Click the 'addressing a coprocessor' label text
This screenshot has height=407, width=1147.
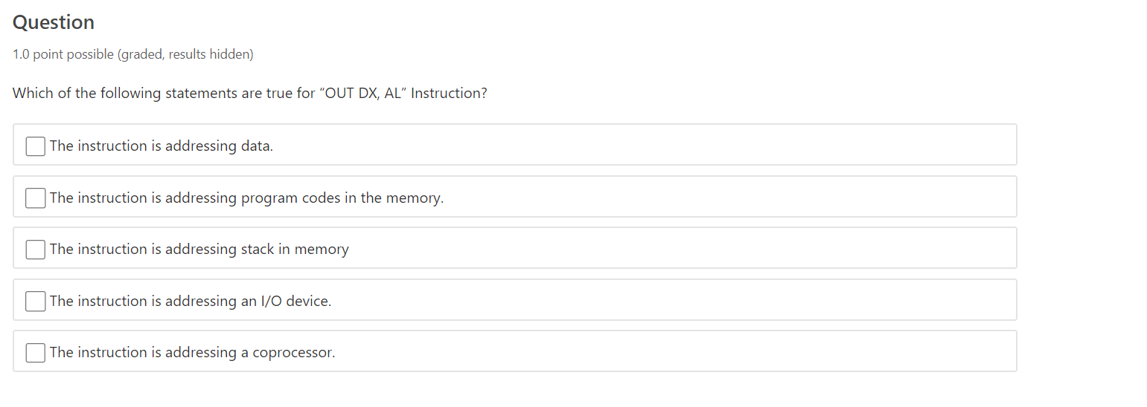coord(192,353)
